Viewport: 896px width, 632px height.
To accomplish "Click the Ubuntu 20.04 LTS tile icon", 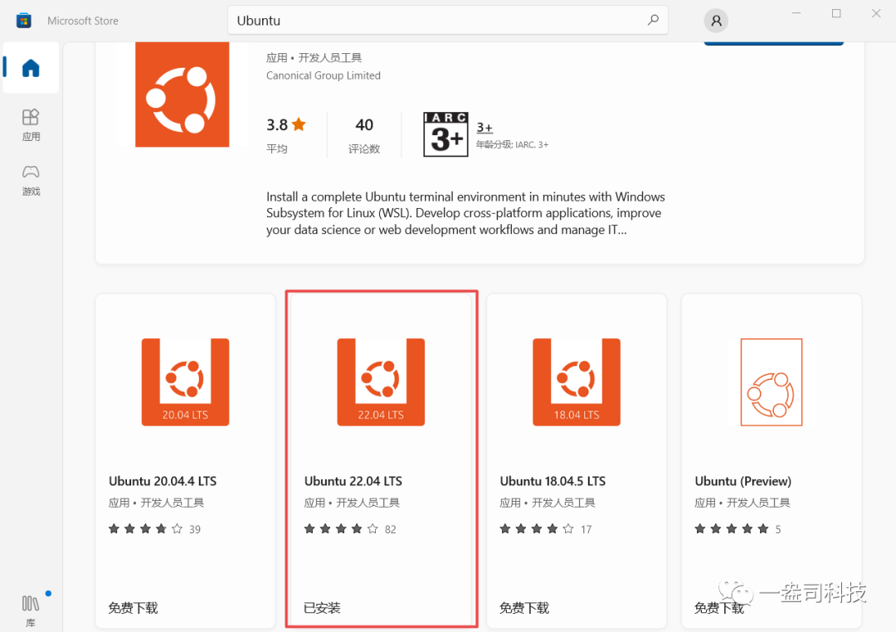I will coord(185,382).
